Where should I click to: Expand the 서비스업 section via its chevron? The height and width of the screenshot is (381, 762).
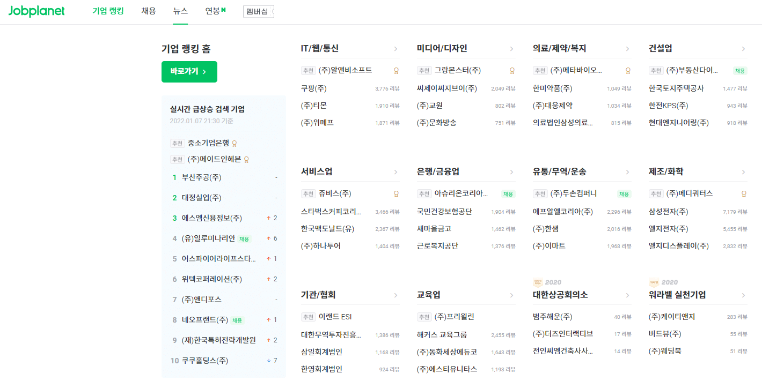[x=396, y=171]
